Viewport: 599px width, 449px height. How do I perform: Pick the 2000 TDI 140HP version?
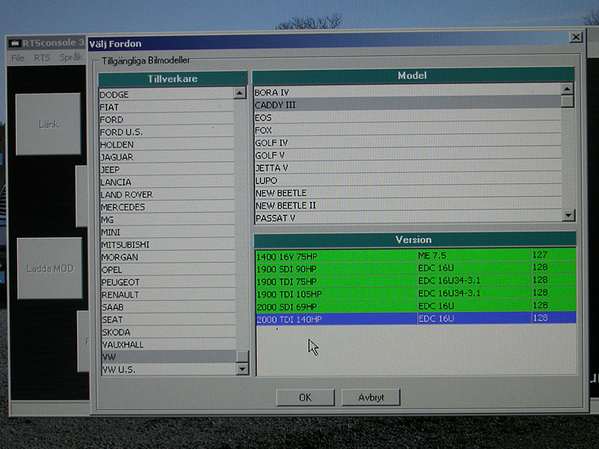tap(416, 319)
